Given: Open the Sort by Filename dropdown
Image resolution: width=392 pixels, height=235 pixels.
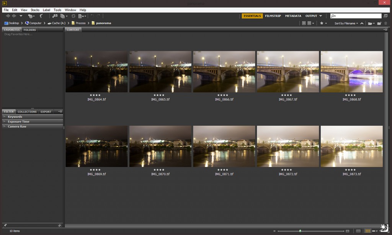Looking at the screenshot, I should click(x=346, y=23).
